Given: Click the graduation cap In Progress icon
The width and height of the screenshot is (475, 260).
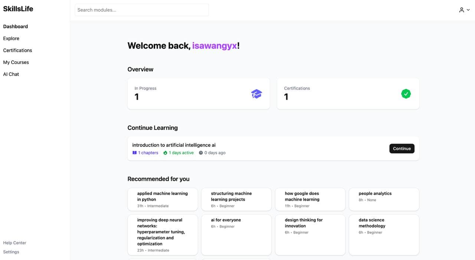Looking at the screenshot, I should tap(256, 94).
